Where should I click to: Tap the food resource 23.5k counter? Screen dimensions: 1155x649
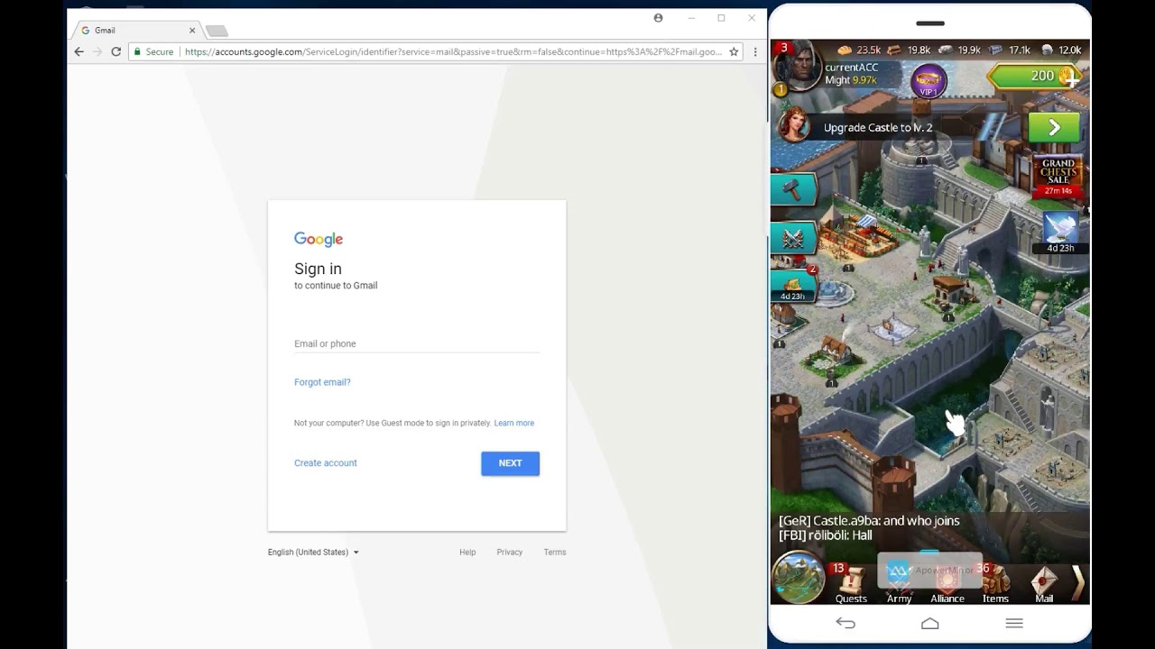tap(860, 50)
